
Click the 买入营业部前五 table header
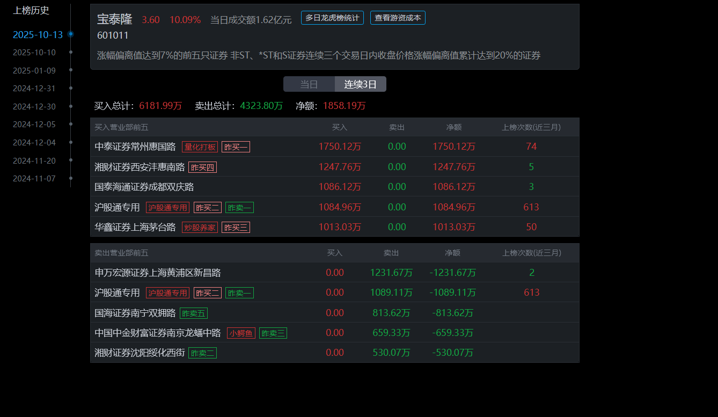(121, 127)
